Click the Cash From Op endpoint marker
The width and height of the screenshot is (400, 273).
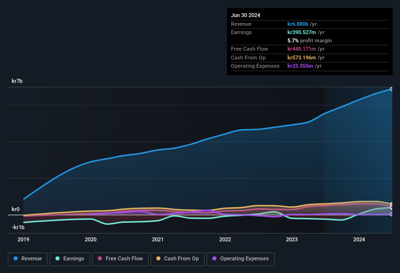(391, 204)
